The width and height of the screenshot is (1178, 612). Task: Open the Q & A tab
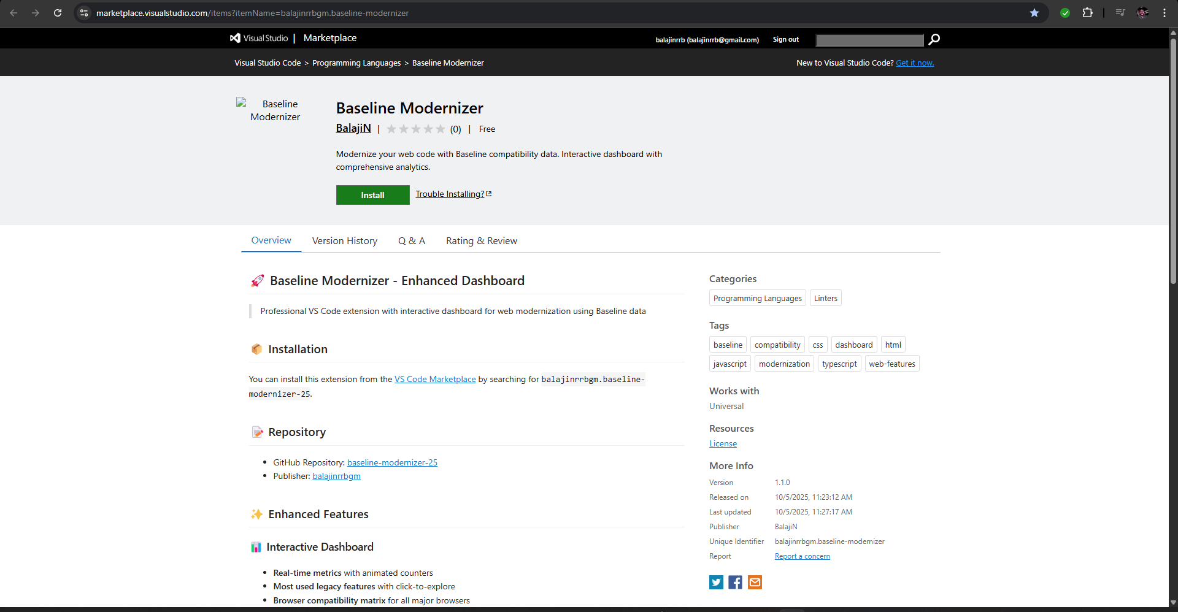[x=412, y=241]
